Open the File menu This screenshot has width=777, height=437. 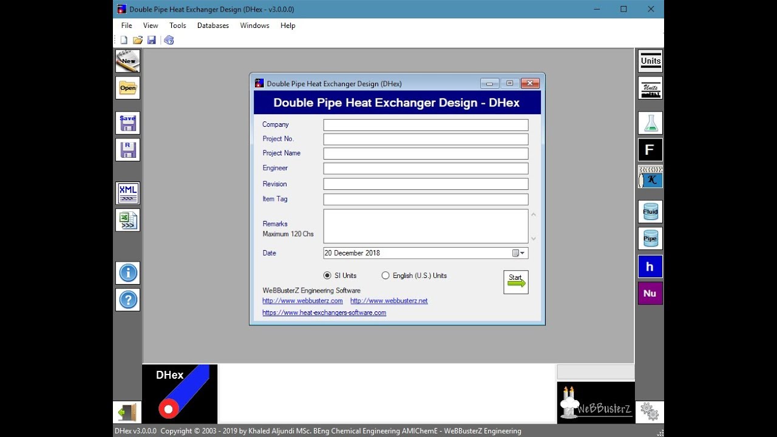(127, 25)
